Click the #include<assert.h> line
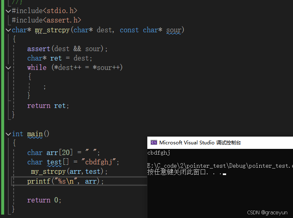This screenshot has width=293, height=218. (x=46, y=20)
